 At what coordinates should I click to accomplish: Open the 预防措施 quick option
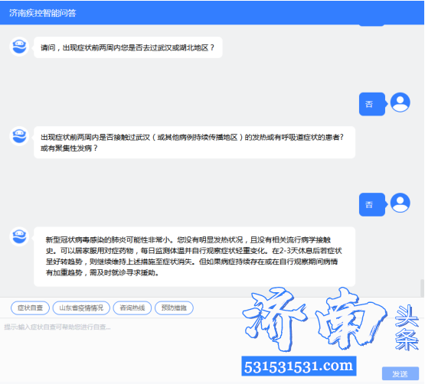tap(174, 308)
